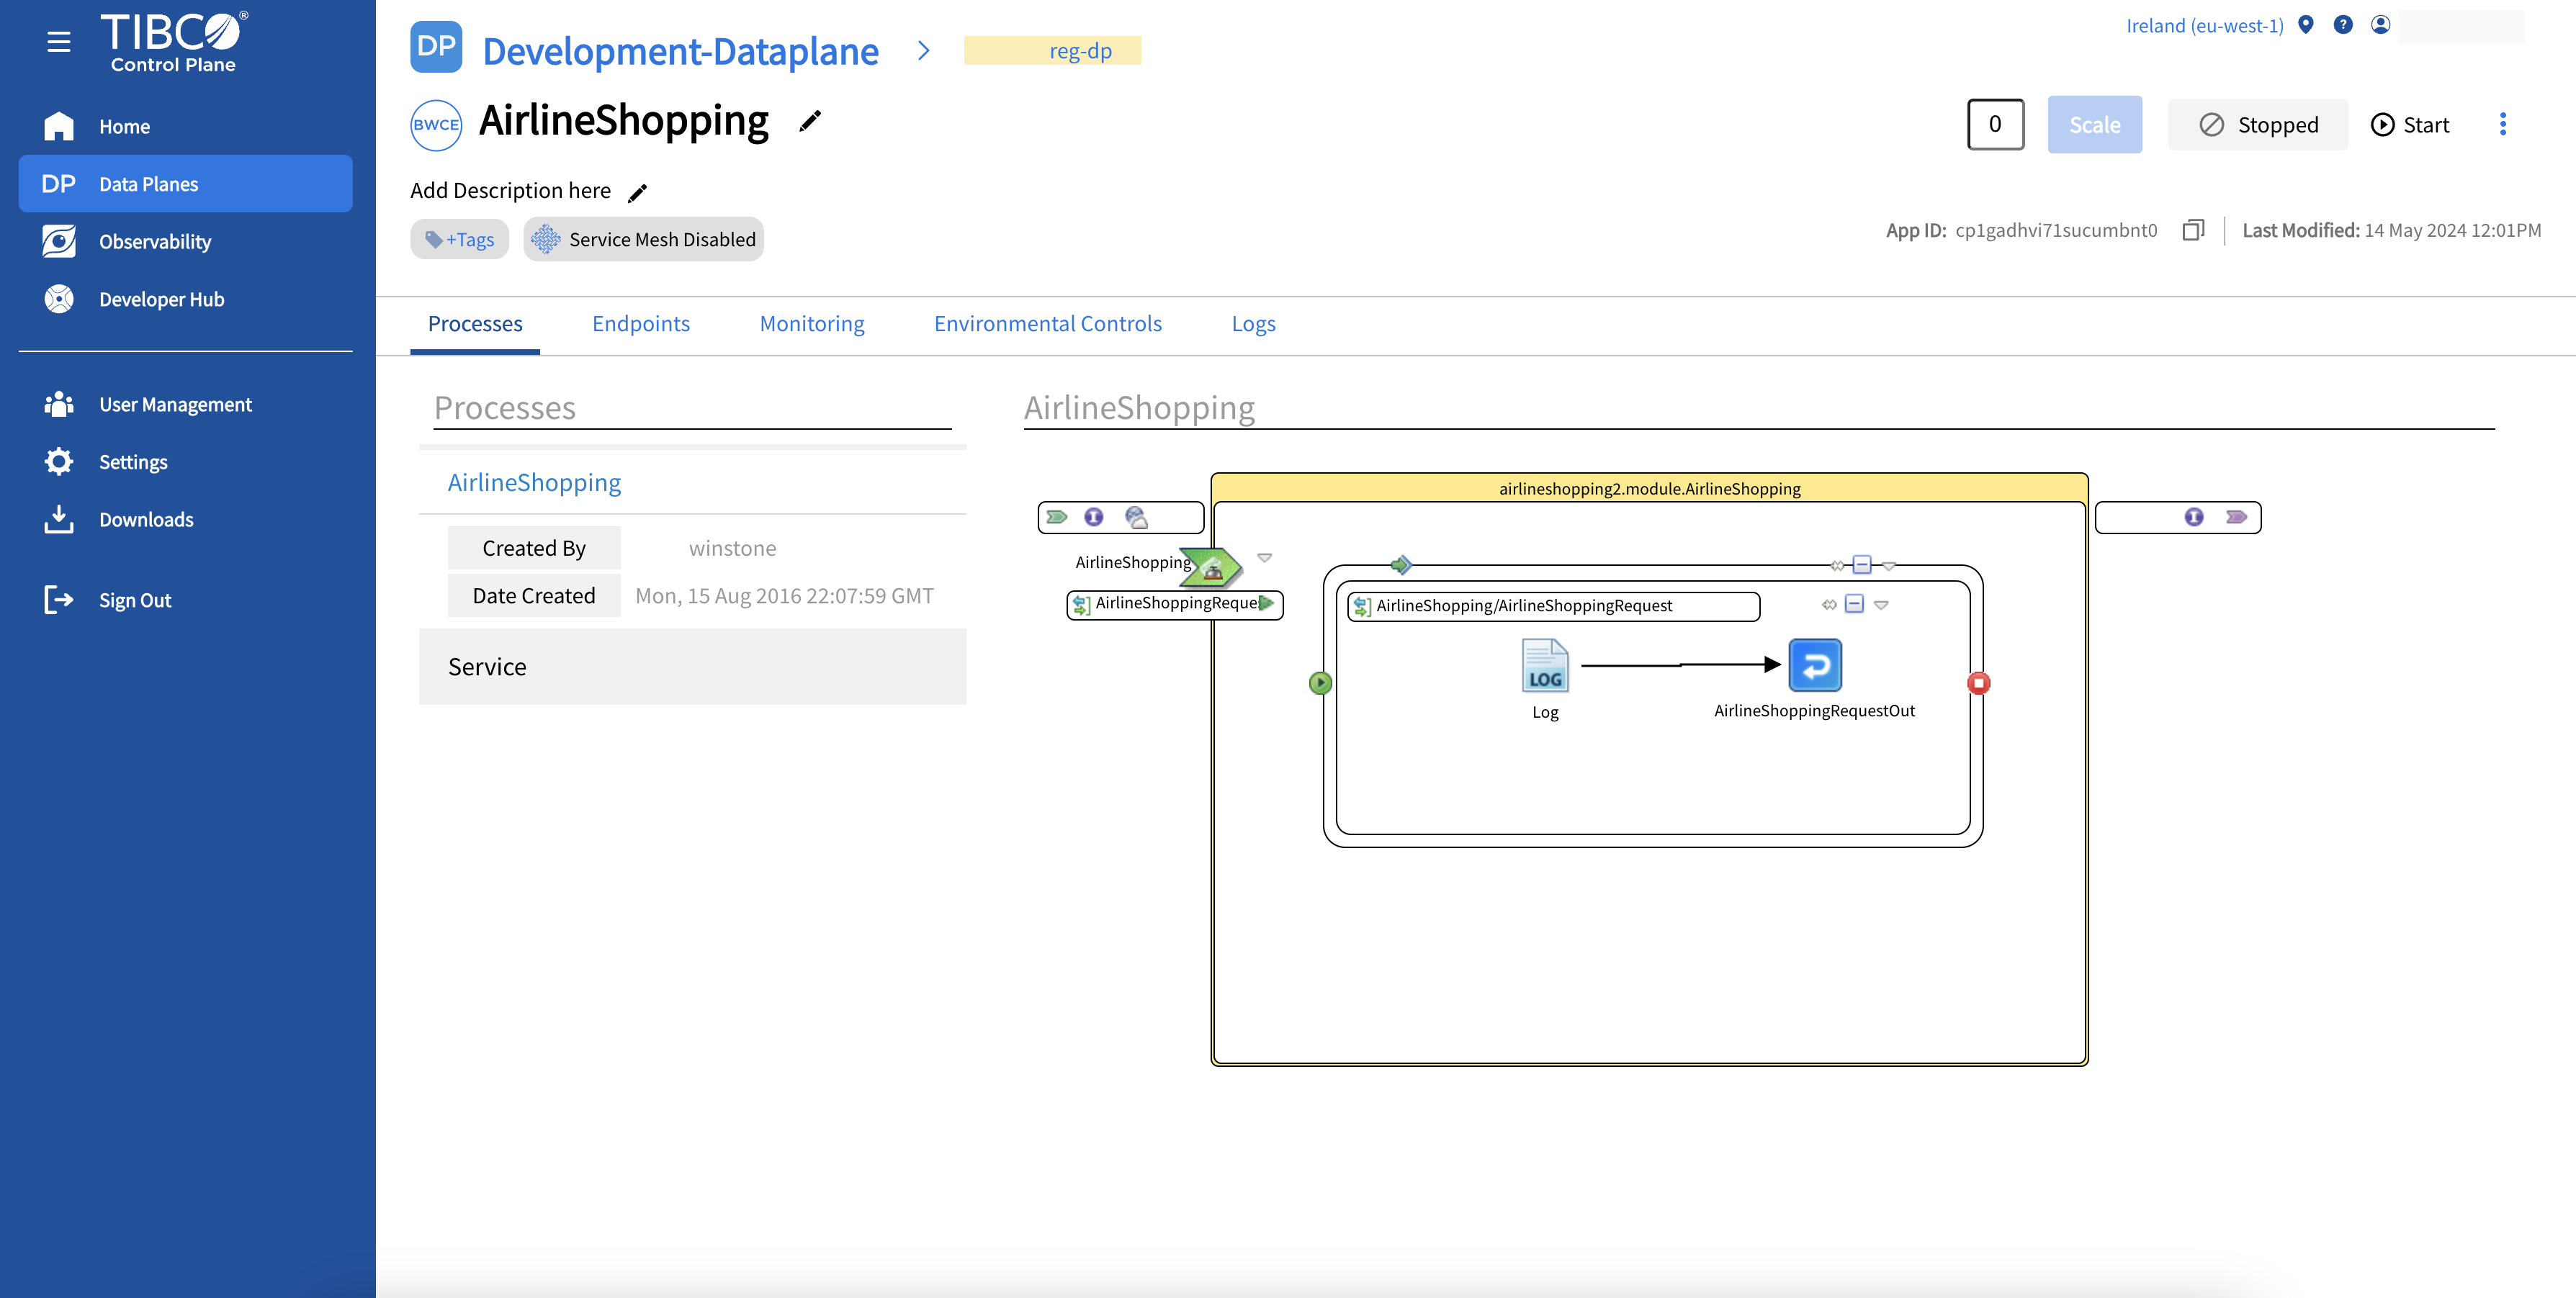The height and width of the screenshot is (1298, 2576).
Task: Click the left purple info icon in diagram
Action: click(1094, 517)
